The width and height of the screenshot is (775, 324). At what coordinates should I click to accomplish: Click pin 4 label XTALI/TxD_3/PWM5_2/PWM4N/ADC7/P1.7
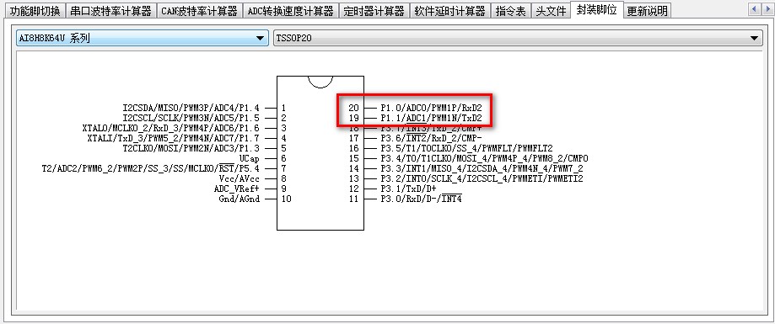pos(174,138)
